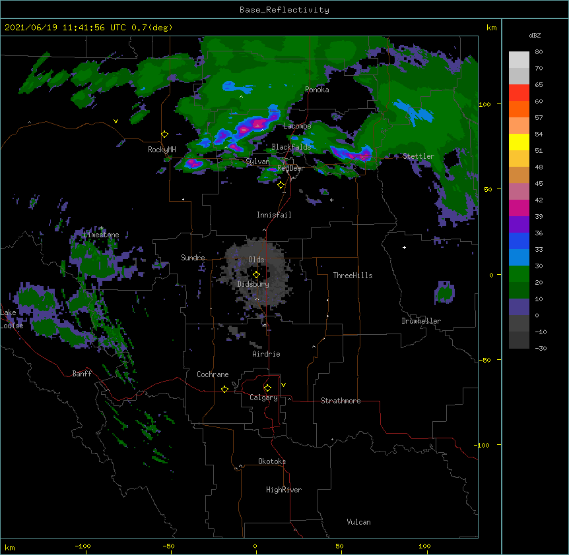
Task: Click the dBZ legend heading
Action: point(535,35)
